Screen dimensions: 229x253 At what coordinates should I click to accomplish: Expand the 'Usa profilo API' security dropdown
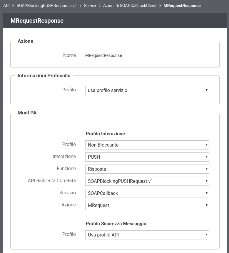[147, 235]
